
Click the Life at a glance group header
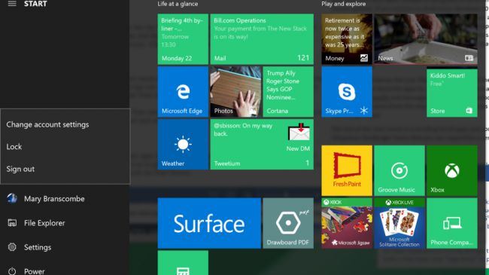tap(178, 4)
